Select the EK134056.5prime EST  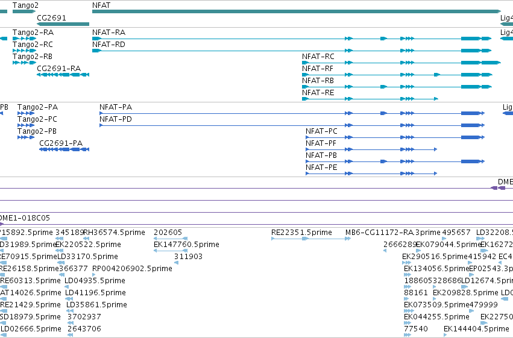pos(408,275)
